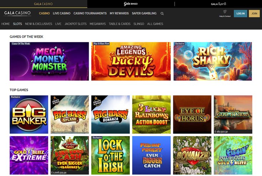Open MY REWARDS menu item

click(119, 13)
